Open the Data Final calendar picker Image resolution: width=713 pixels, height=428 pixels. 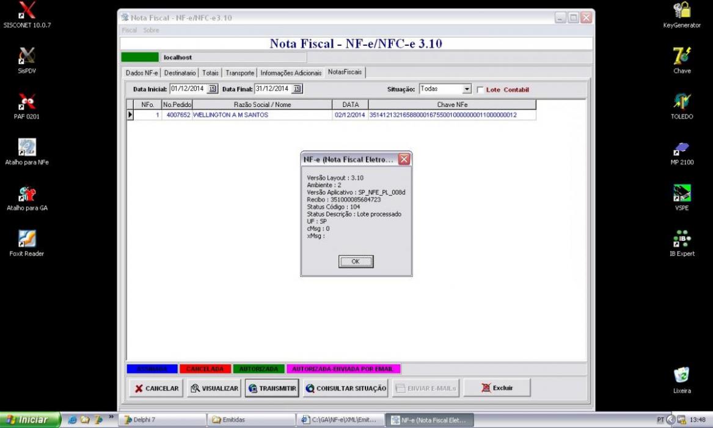[297, 89]
